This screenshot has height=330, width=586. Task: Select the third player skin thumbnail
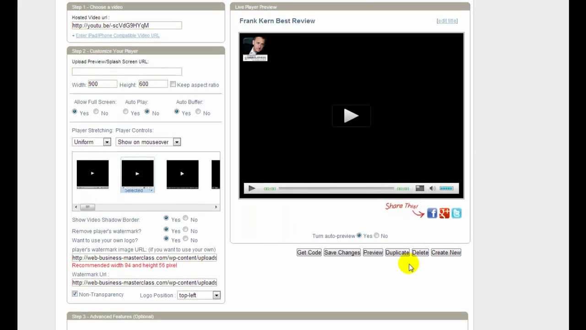coord(183,174)
